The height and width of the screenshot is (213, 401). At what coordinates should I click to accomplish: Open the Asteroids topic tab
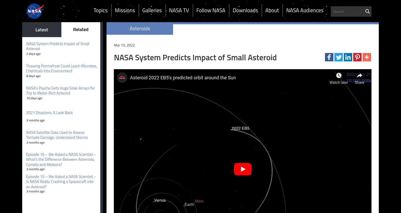click(x=140, y=29)
